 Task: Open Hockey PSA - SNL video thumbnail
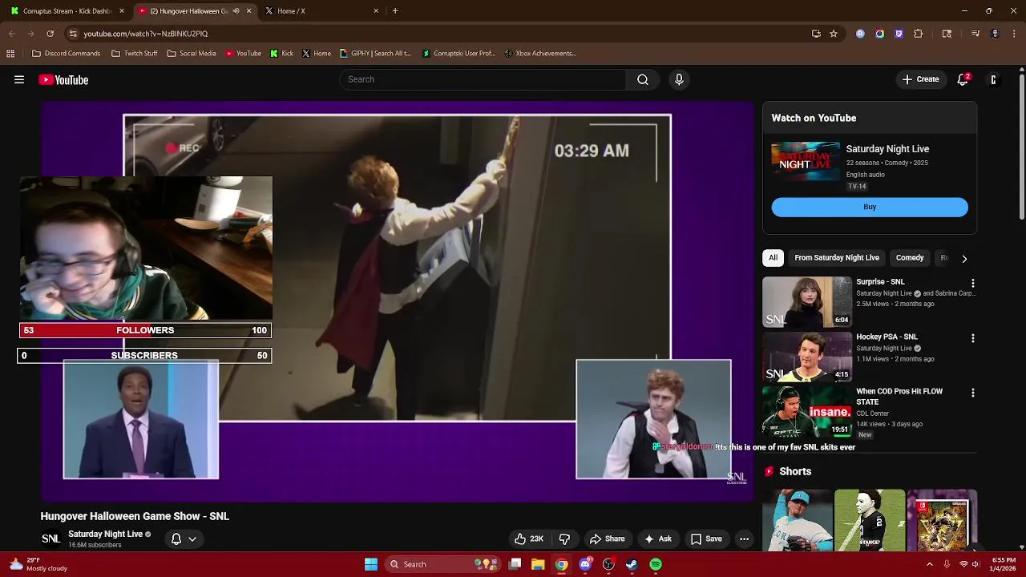[807, 357]
